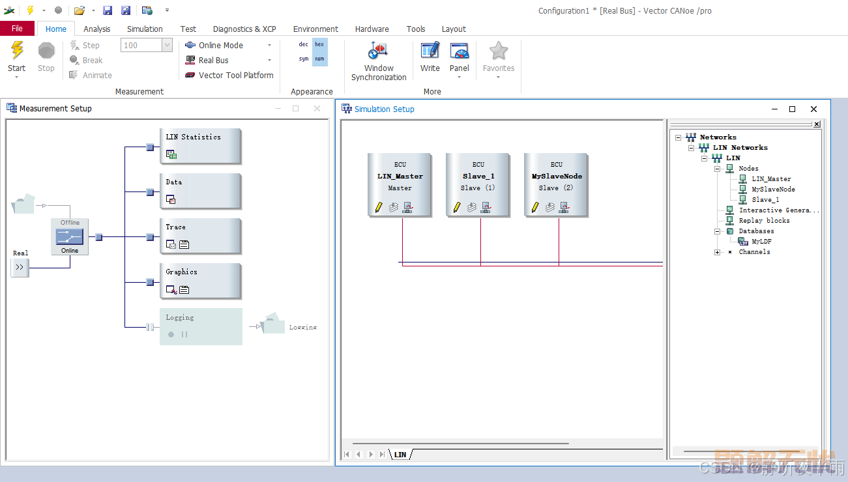
Task: Collapse the Databases tree branch
Action: 717,231
